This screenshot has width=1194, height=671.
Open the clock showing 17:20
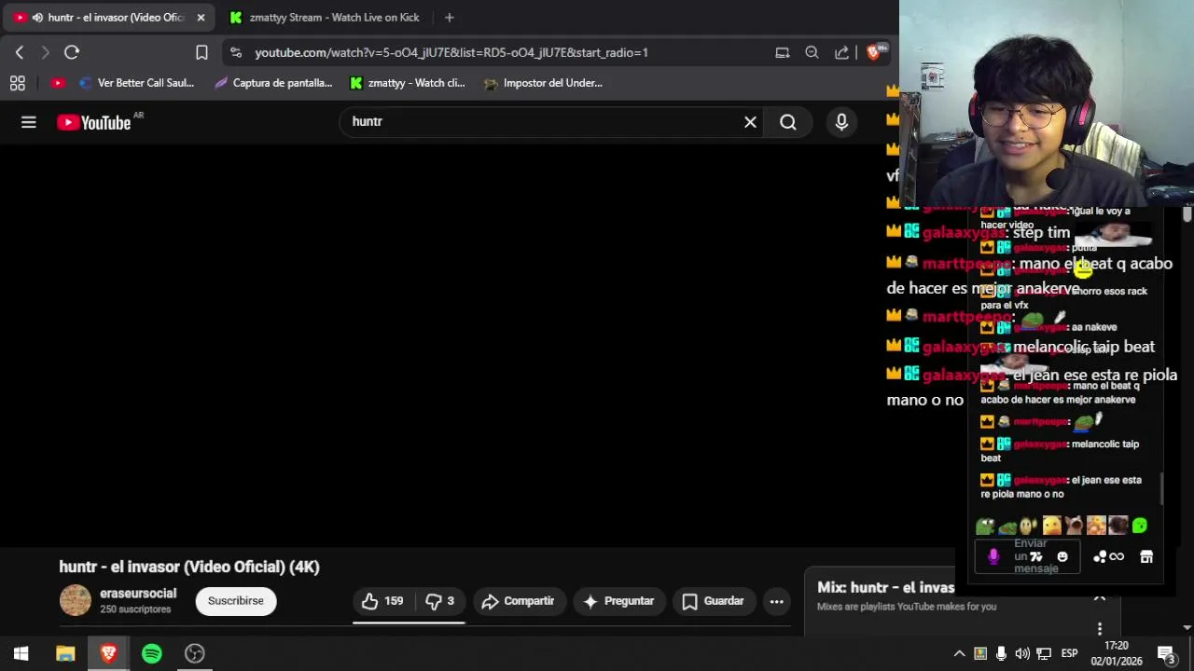[1117, 653]
